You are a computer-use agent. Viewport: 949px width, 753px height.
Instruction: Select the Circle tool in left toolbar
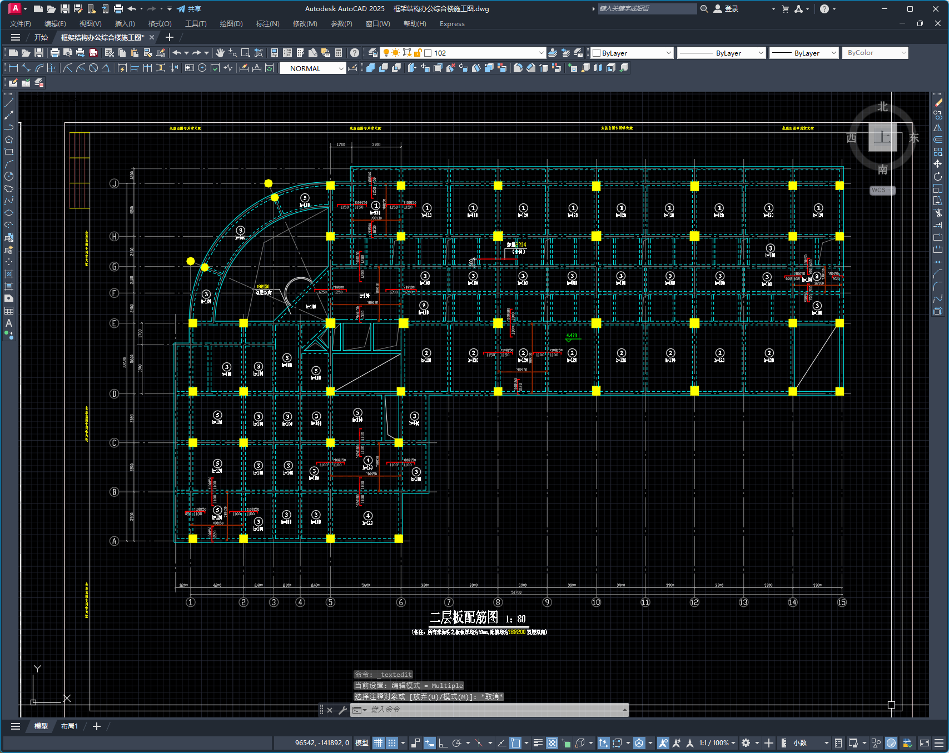9,176
